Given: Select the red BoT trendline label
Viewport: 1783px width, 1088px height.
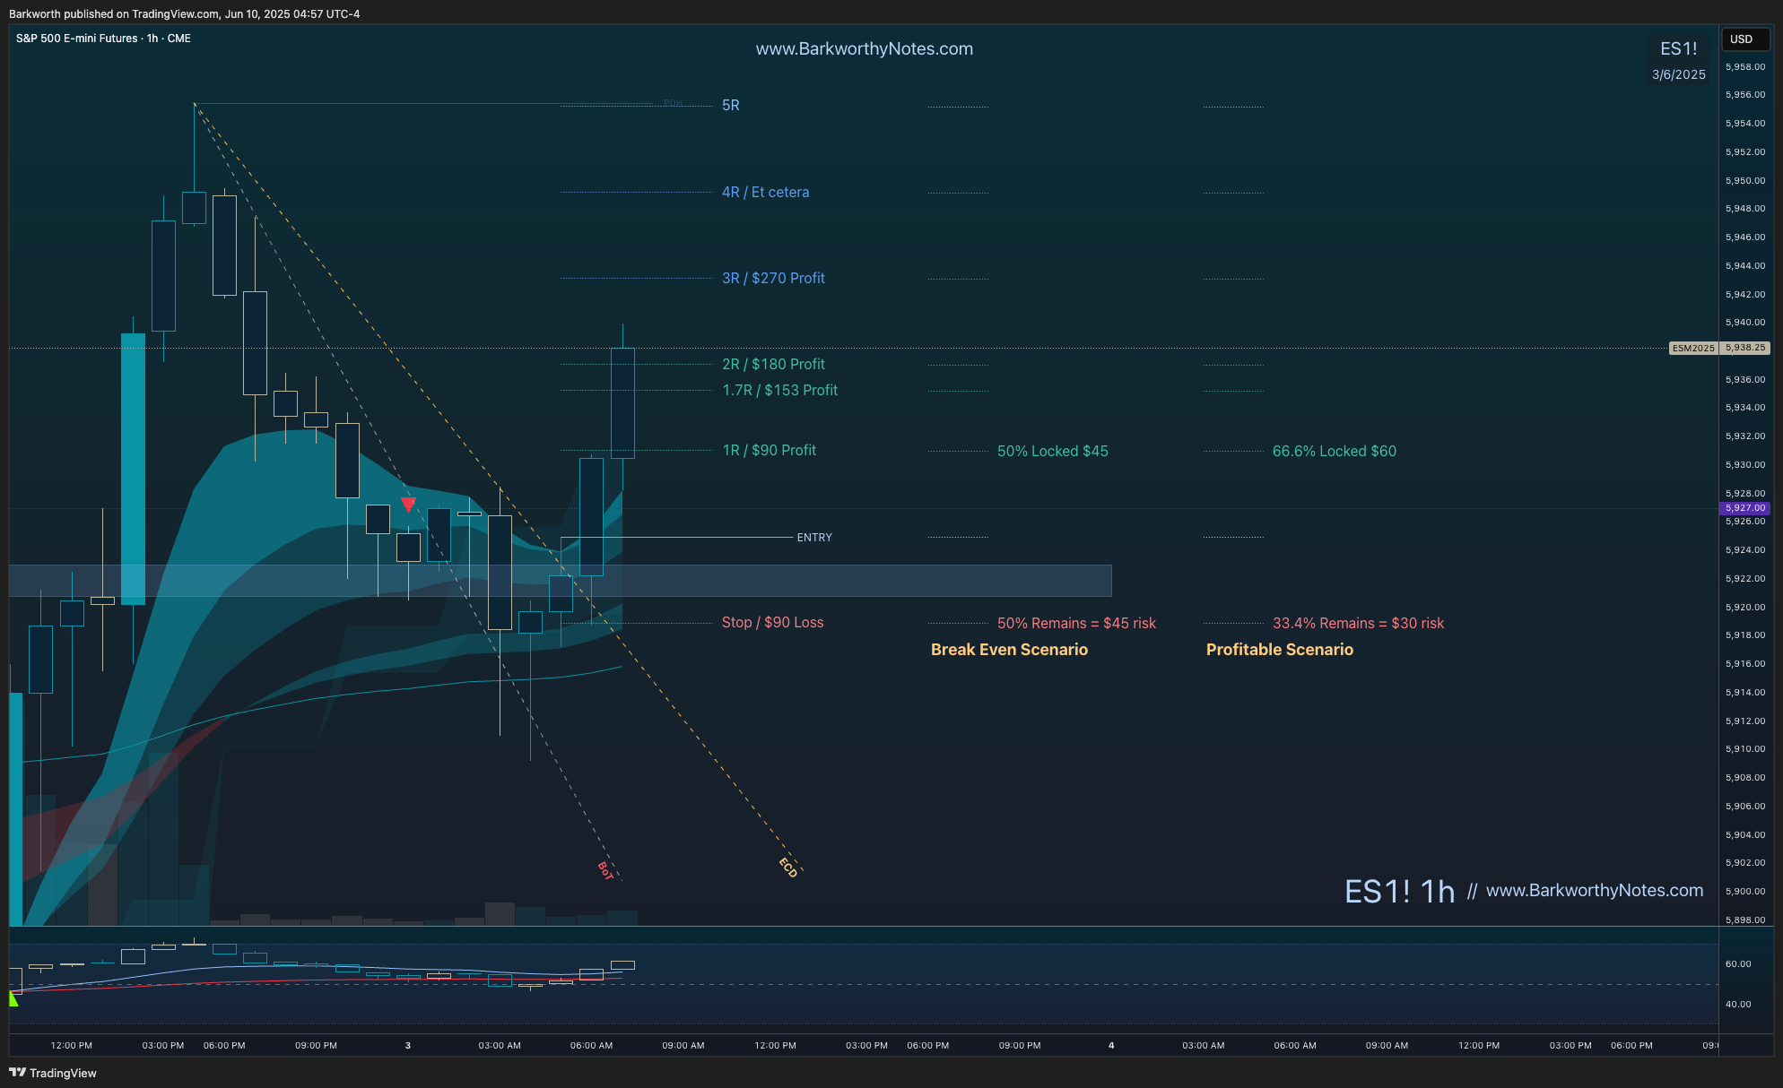Looking at the screenshot, I should tap(605, 870).
